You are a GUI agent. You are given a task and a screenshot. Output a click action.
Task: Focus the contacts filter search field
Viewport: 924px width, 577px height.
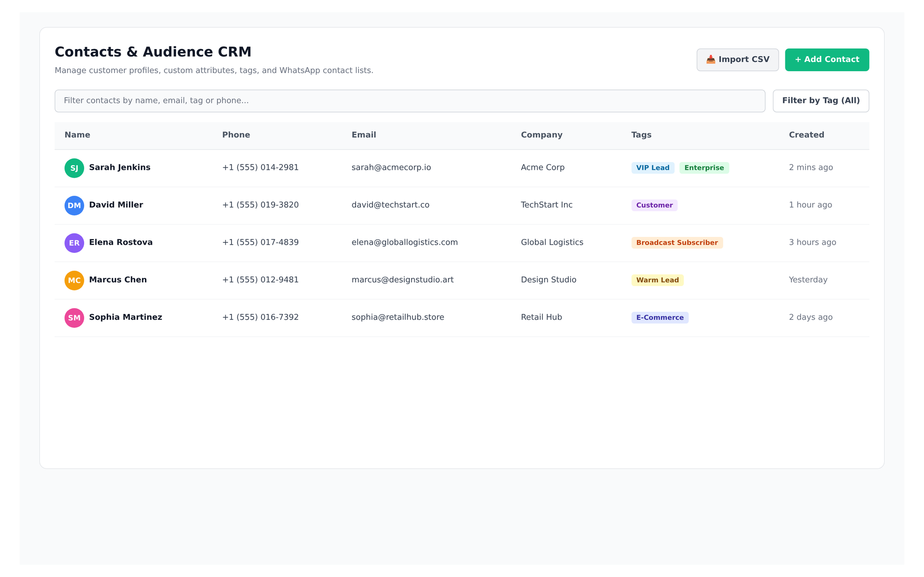tap(410, 101)
